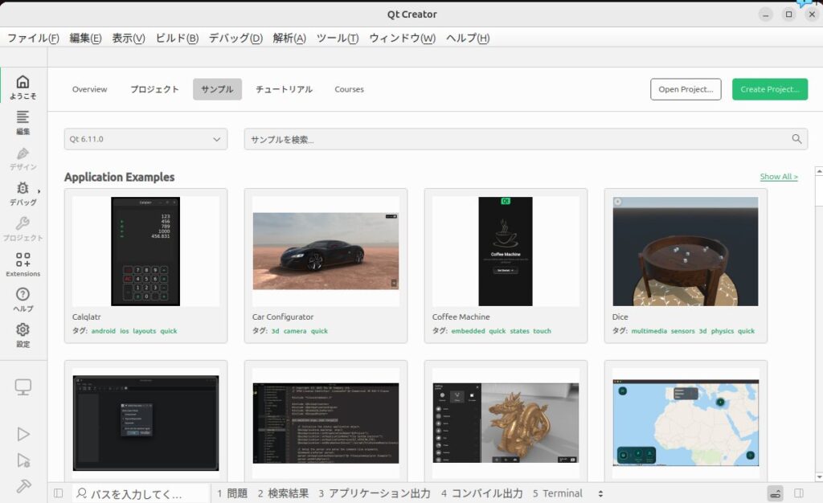Toggle the left sidebar visibility
The height and width of the screenshot is (503, 823).
[x=58, y=493]
